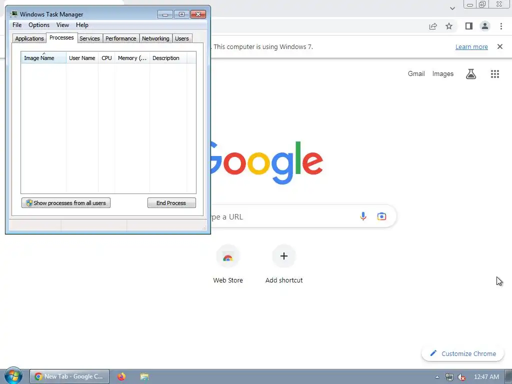Restore down the Chrome window
The image size is (512, 384).
pyautogui.click(x=482, y=4)
